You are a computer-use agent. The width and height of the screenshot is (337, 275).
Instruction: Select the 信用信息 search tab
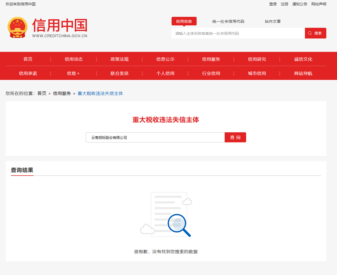coord(184,21)
